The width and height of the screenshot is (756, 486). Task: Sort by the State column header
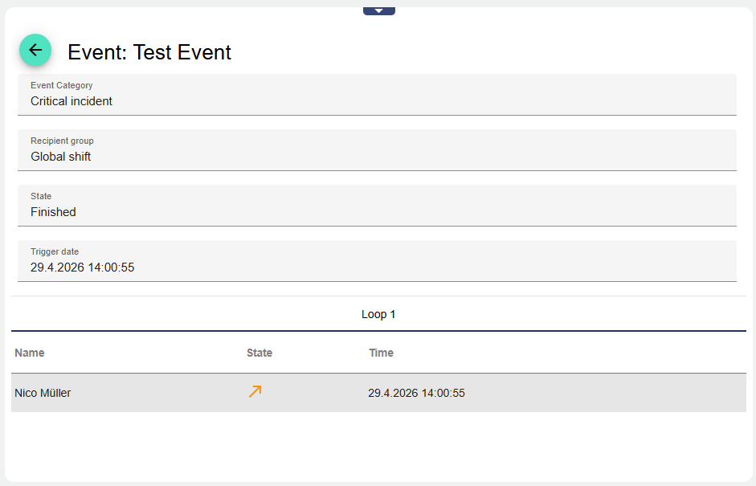(x=259, y=353)
